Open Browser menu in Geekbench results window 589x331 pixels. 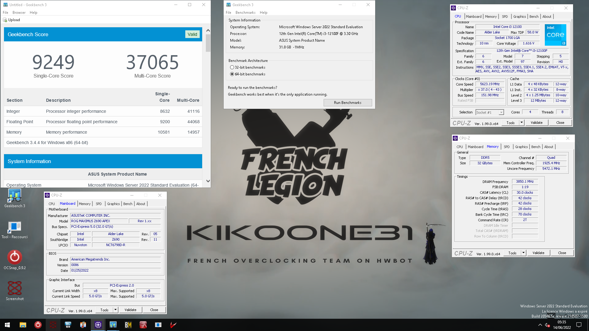click(19, 13)
